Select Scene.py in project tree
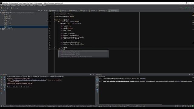 [x=8, y=23]
